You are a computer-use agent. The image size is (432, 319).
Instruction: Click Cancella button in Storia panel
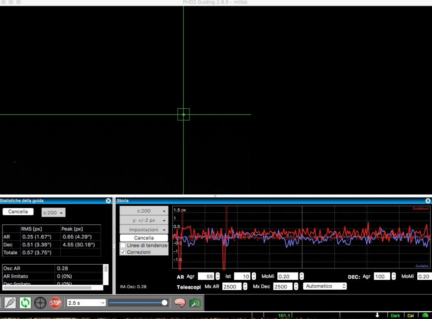[x=144, y=238]
